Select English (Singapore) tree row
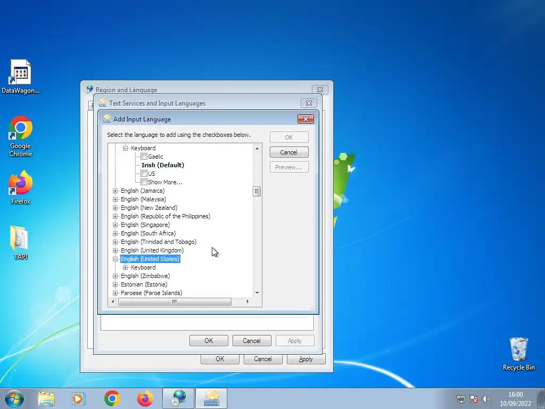The image size is (545, 409). [145, 225]
